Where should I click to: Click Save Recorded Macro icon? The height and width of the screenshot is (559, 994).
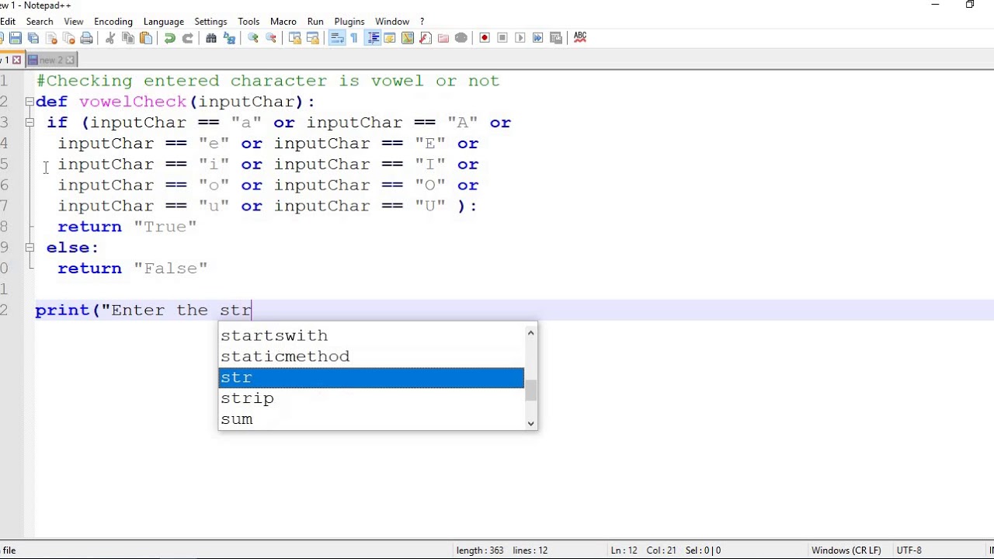coord(556,38)
